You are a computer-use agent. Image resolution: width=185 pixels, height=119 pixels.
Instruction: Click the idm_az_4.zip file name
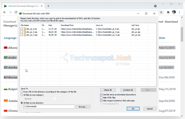pyautogui.click(x=32, y=35)
